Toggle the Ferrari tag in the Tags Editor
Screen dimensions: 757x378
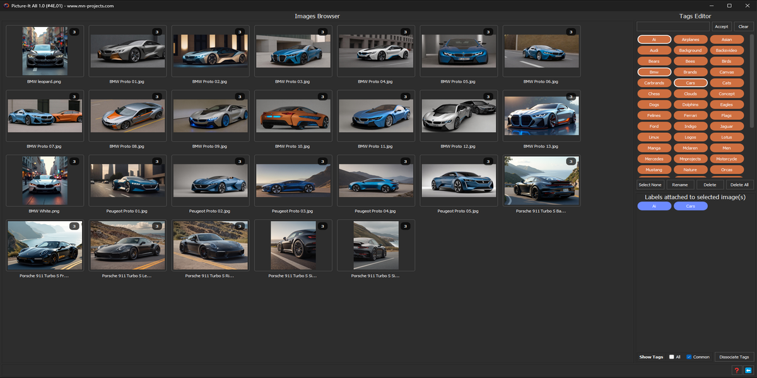pyautogui.click(x=690, y=115)
